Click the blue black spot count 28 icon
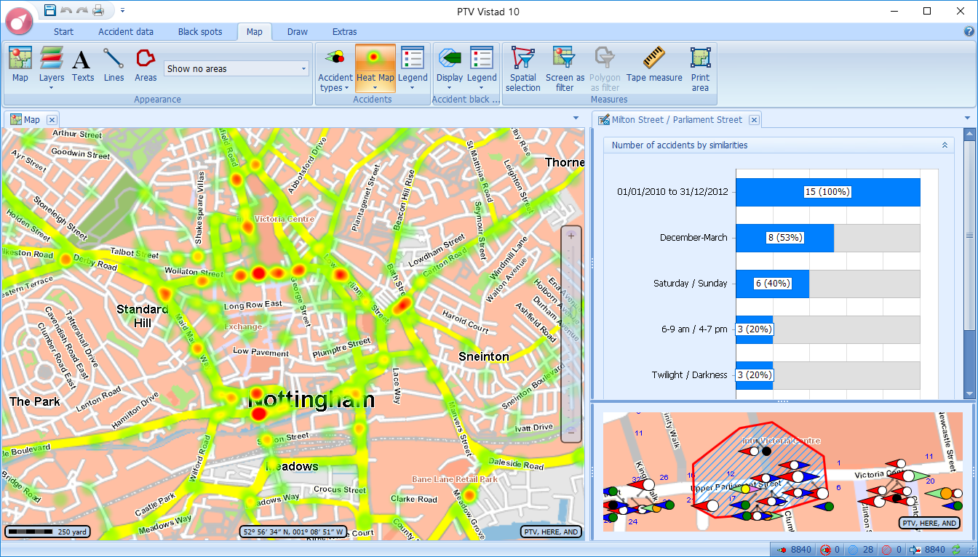 click(853, 550)
